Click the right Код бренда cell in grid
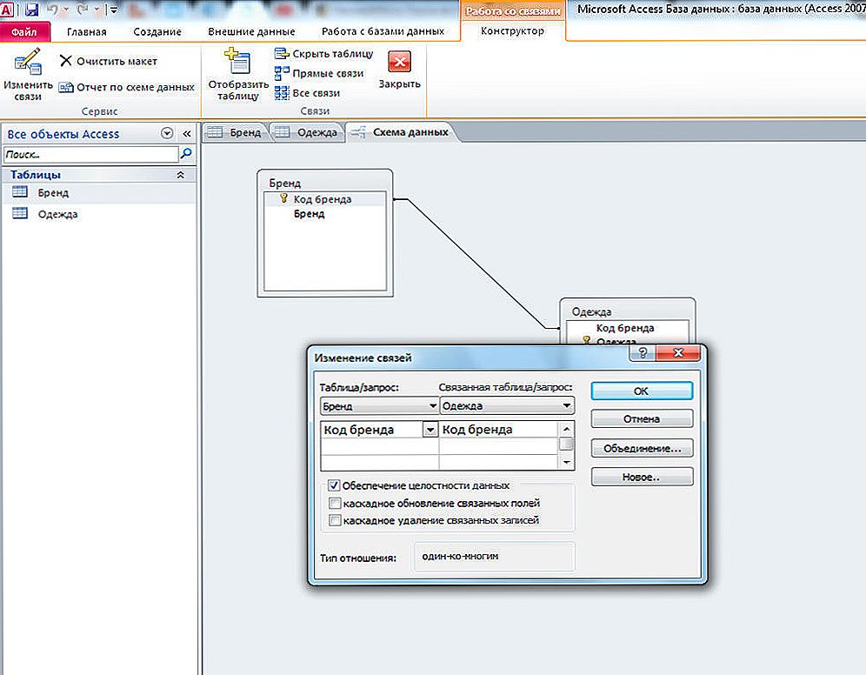Image resolution: width=866 pixels, height=675 pixels. (499, 430)
